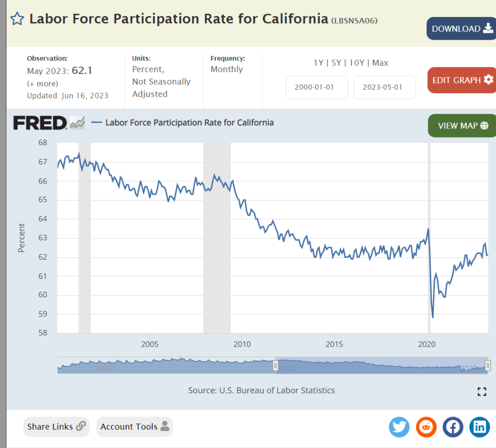Share on Facebook icon
The width and height of the screenshot is (496, 448).
453,427
